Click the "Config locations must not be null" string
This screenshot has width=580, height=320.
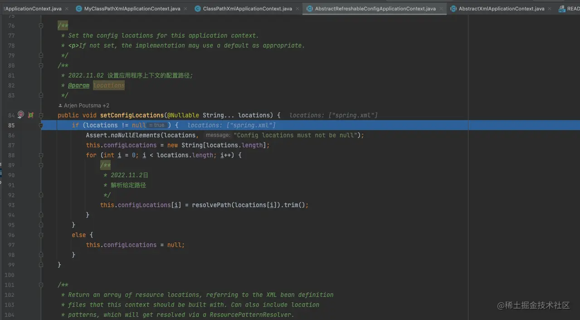click(x=295, y=135)
